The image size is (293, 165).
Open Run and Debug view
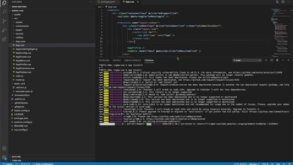click(x=4, y=30)
